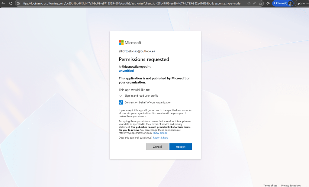Reload the page with the refresh icon
This screenshot has width=309, height=187.
(x=11, y=3)
